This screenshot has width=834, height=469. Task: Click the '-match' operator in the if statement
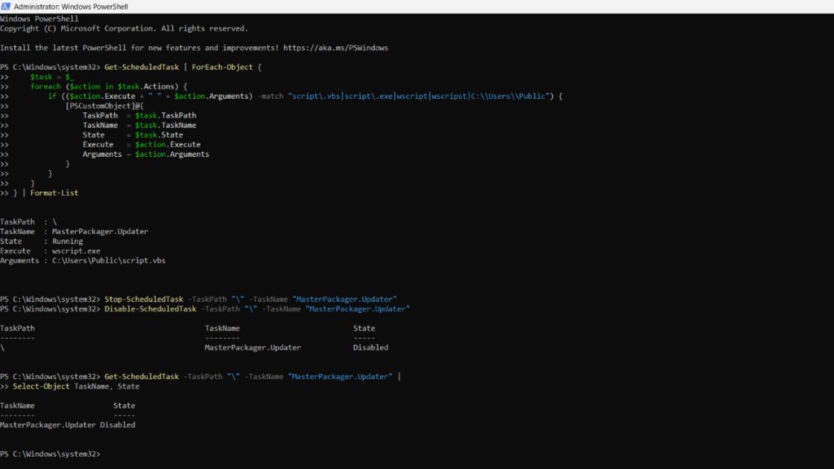[270, 96]
